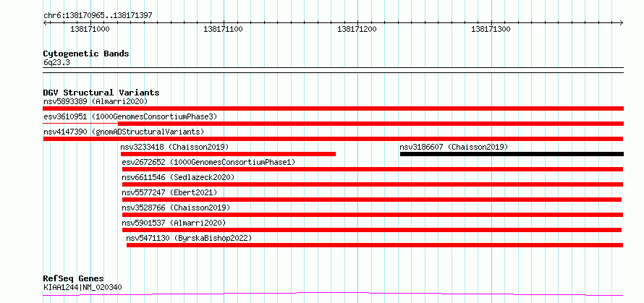
Task: Open nsv5577247 (Ebert2021) label
Action: 169,192
